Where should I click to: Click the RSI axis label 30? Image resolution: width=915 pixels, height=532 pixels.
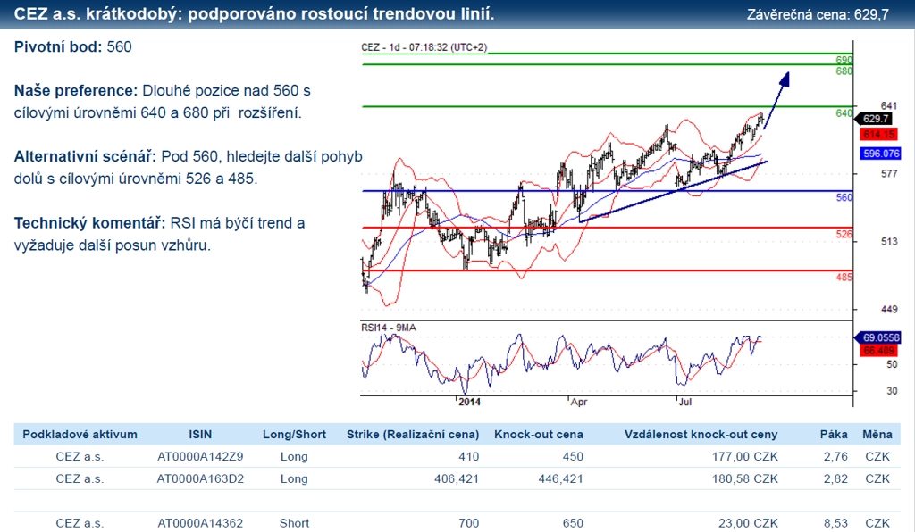pos(892,391)
